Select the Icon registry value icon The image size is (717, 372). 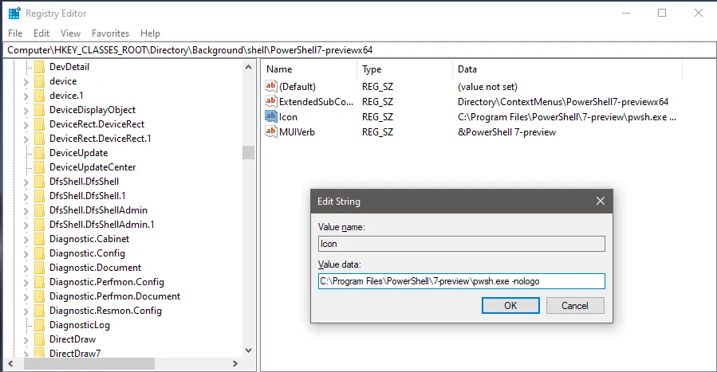pyautogui.click(x=270, y=117)
